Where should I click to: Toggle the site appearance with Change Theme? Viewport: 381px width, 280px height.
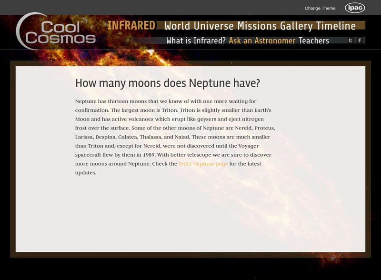pyautogui.click(x=321, y=7)
